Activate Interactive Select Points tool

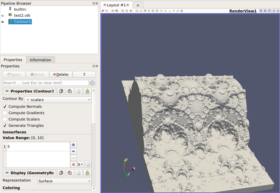click(x=170, y=11)
